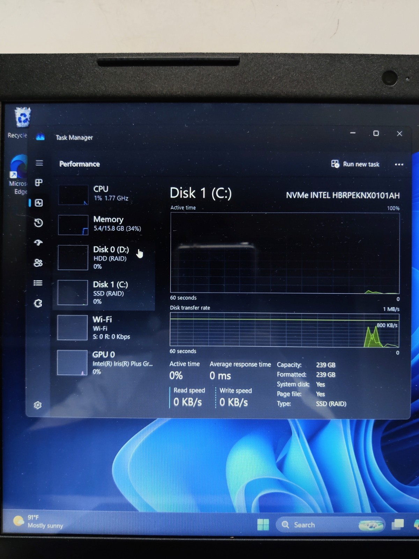419x559 pixels.
Task: Open the Task View taskbar icon
Action: tap(398, 524)
